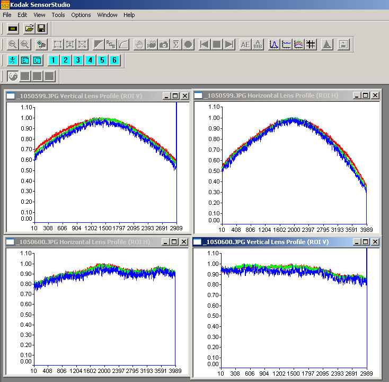Viewport: 389px width, 382px height.
Task: Click the pointer hand inspect pixel tool
Action: (x=41, y=45)
